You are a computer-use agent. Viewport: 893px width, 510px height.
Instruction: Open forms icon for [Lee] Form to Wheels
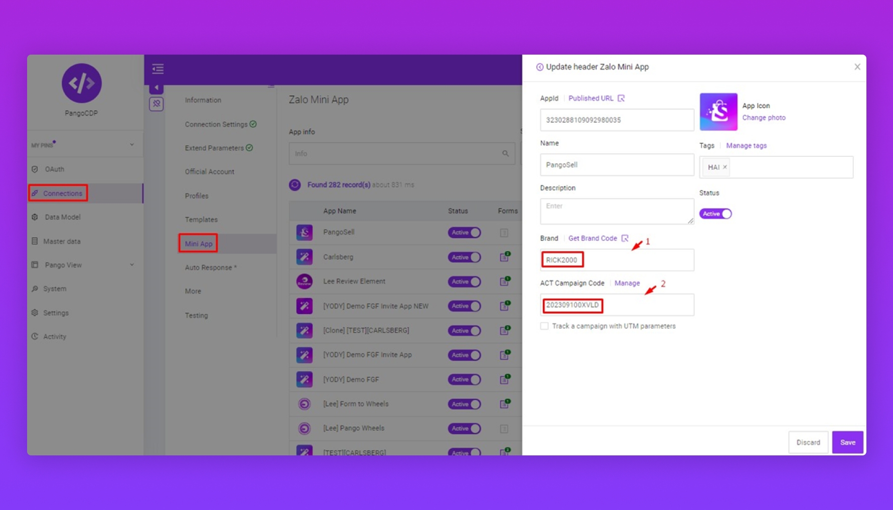pos(505,404)
